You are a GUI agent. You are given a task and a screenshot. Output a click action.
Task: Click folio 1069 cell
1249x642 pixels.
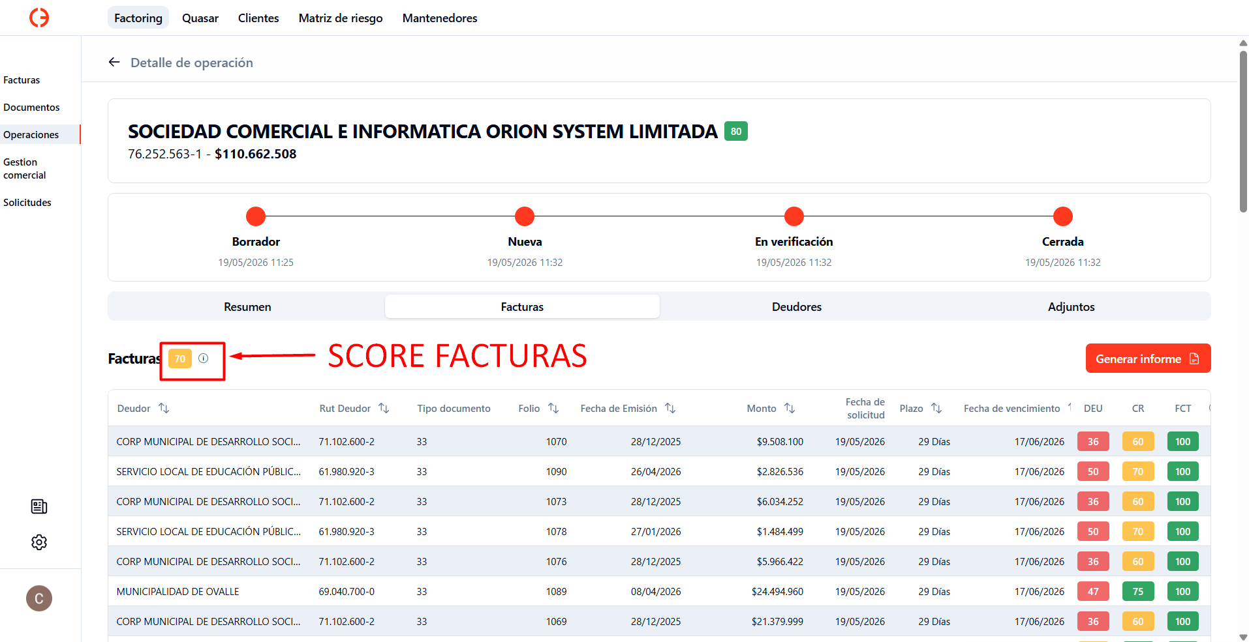[556, 621]
